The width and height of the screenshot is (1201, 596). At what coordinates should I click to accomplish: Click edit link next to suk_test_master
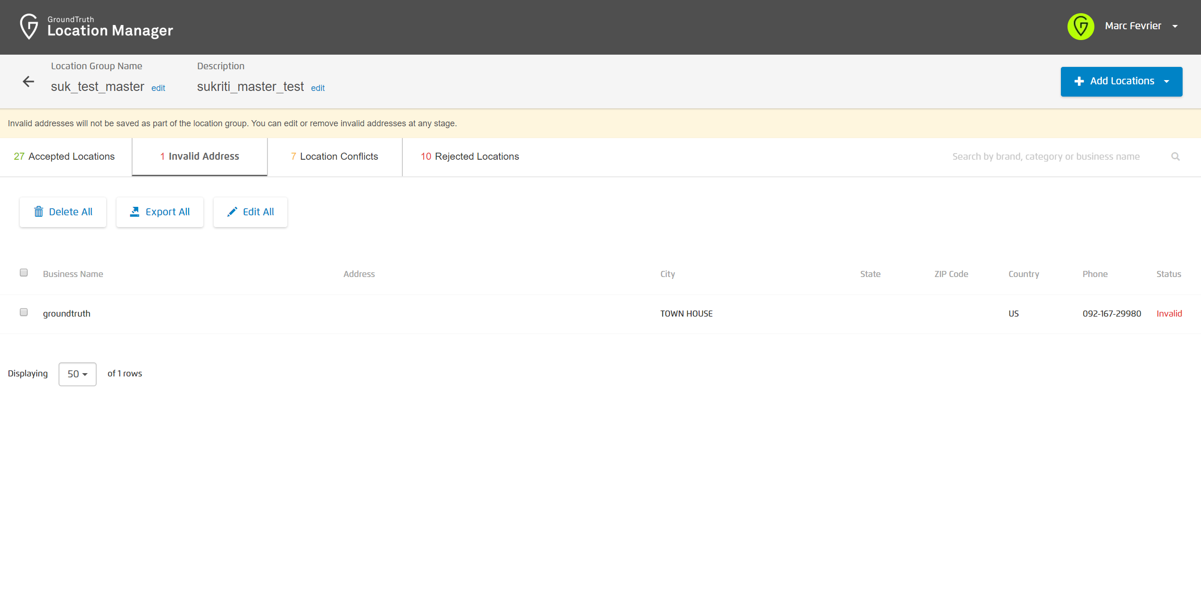point(158,88)
